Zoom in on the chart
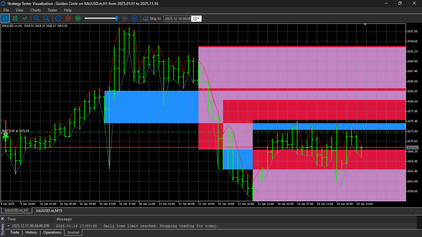 click(36, 19)
